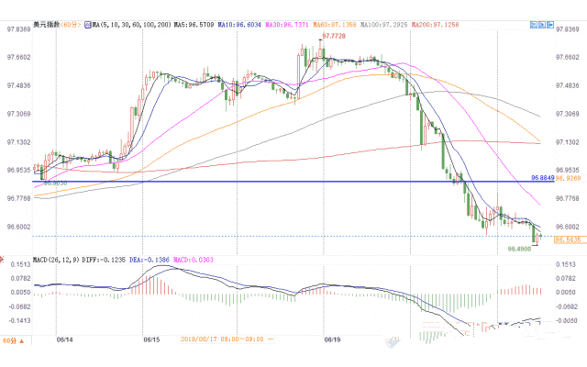Click the 96.4908 low price marker
587x367 pixels.
click(x=519, y=248)
